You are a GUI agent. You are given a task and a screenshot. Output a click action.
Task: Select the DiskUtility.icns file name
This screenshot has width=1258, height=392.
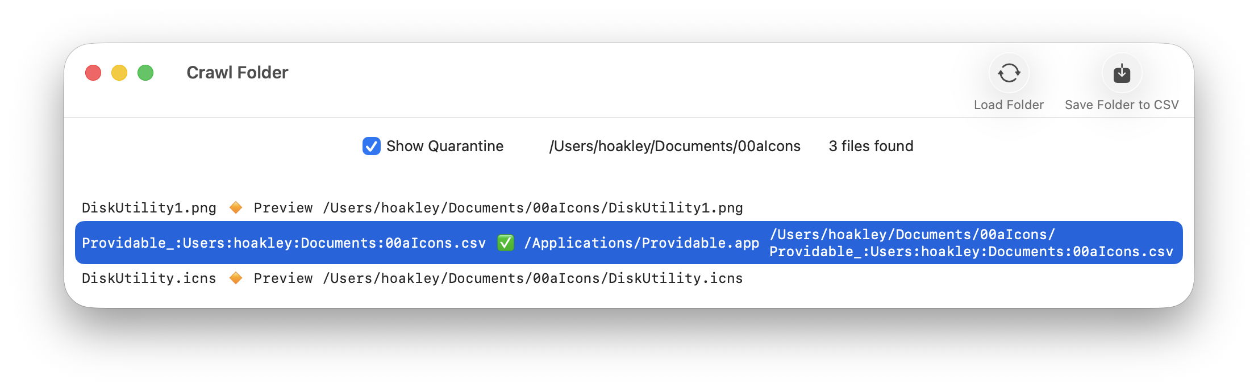(x=149, y=278)
